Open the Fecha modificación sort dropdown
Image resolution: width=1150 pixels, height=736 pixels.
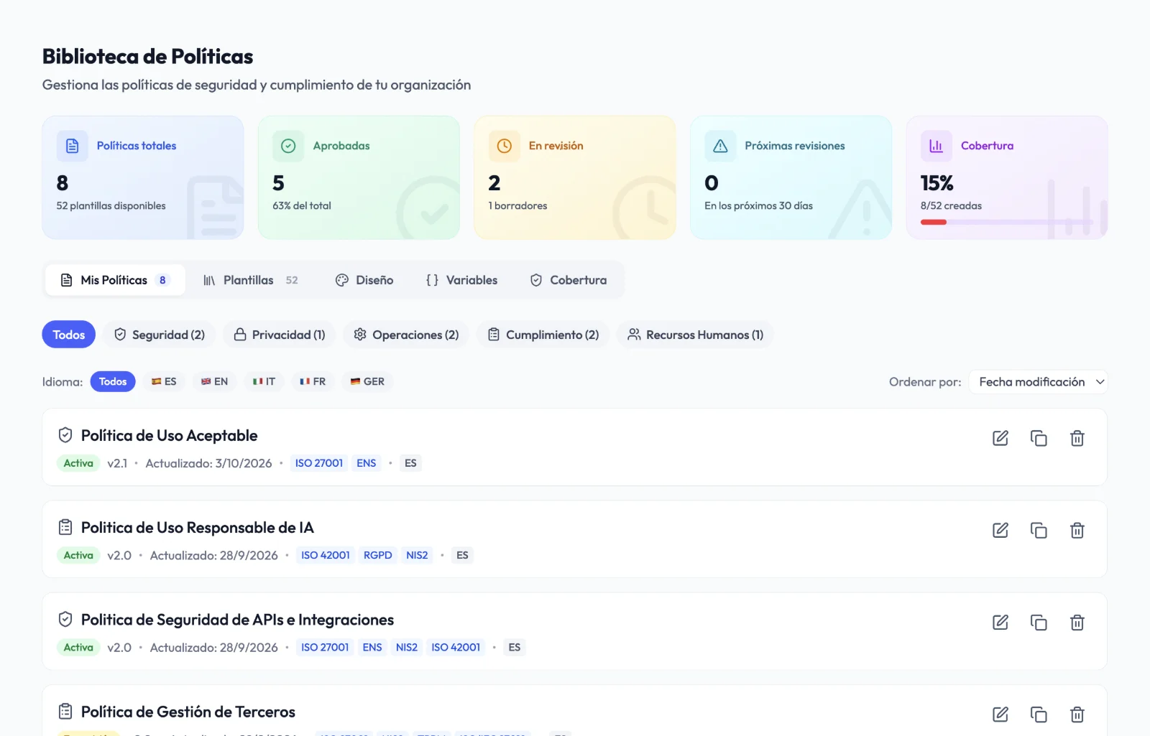tap(1039, 382)
